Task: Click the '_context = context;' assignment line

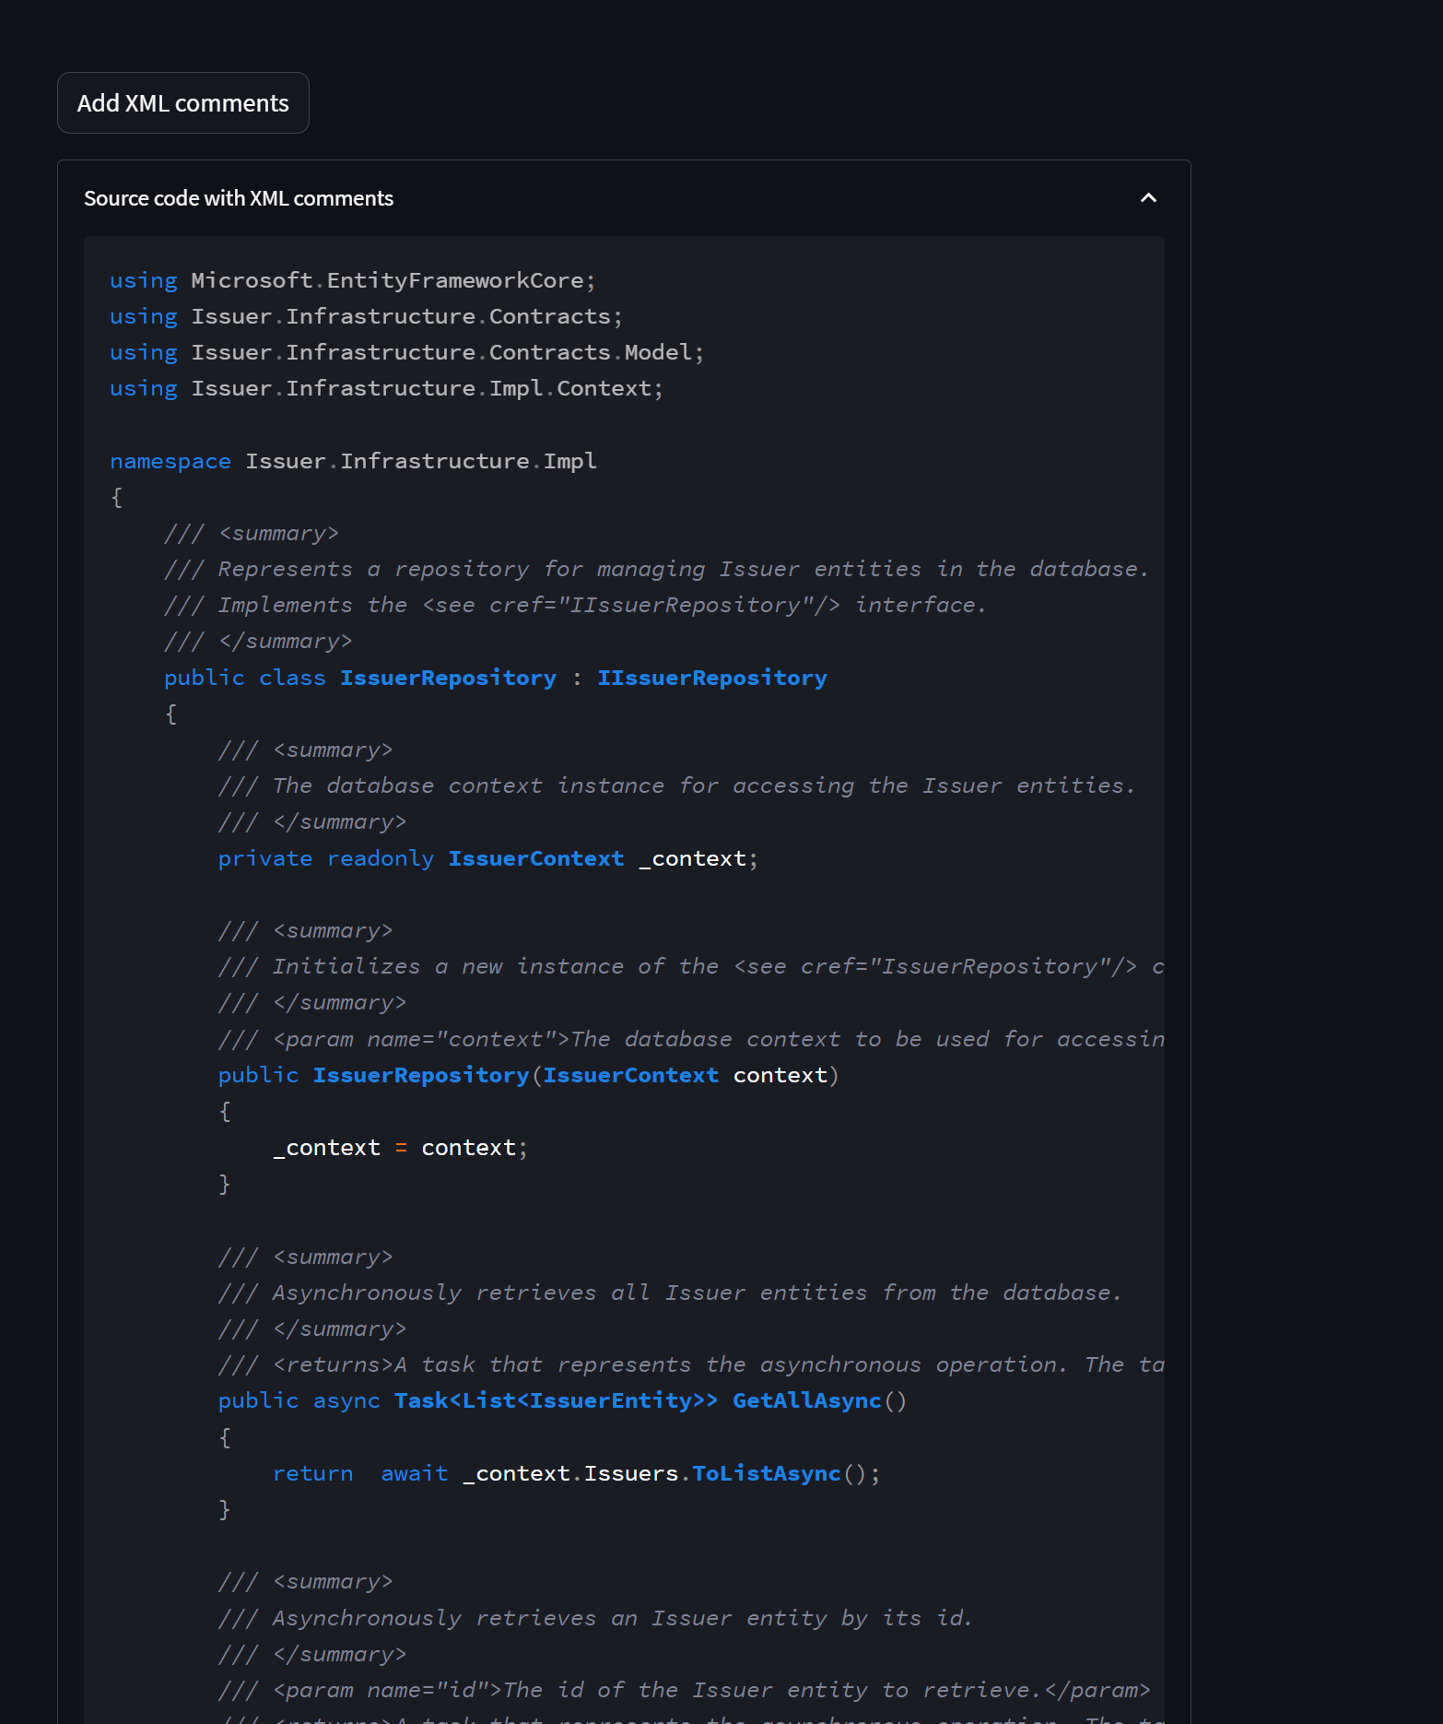Action: click(401, 1148)
